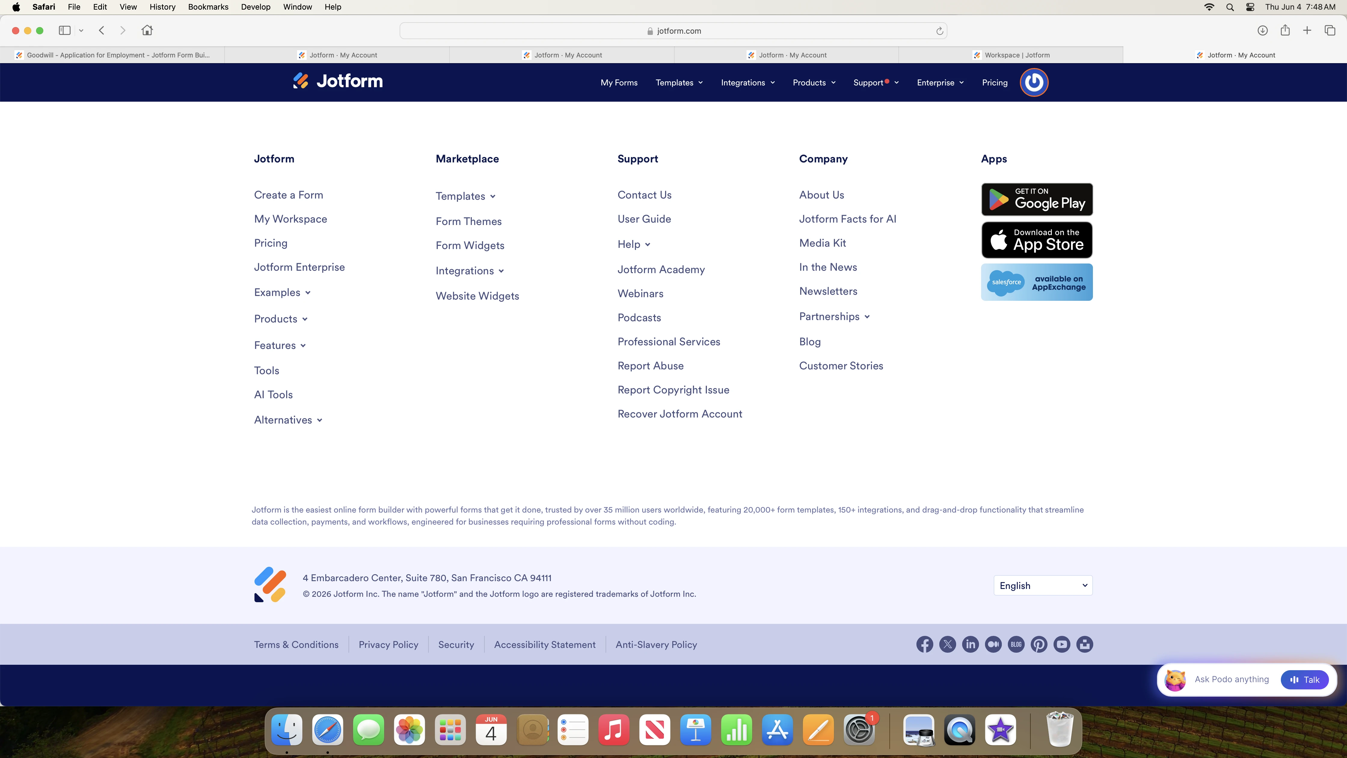Image resolution: width=1347 pixels, height=758 pixels.
Task: Click the Talk button in Podo chat
Action: point(1305,679)
